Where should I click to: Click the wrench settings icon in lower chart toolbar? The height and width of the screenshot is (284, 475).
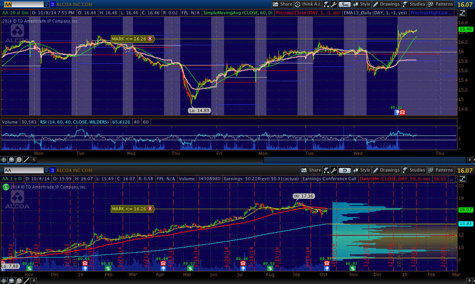334,170
